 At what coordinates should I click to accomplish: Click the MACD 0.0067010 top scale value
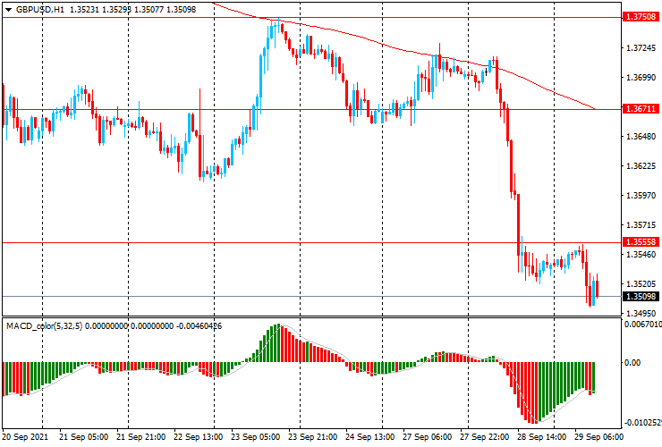tap(642, 325)
